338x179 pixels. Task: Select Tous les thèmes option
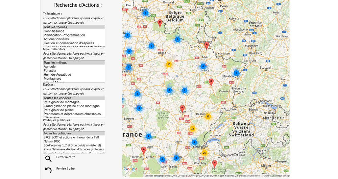(x=74, y=27)
